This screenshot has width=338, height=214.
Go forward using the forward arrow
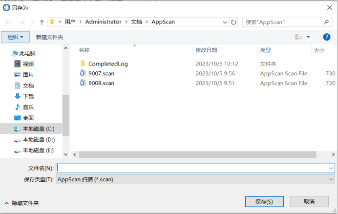coord(22,22)
